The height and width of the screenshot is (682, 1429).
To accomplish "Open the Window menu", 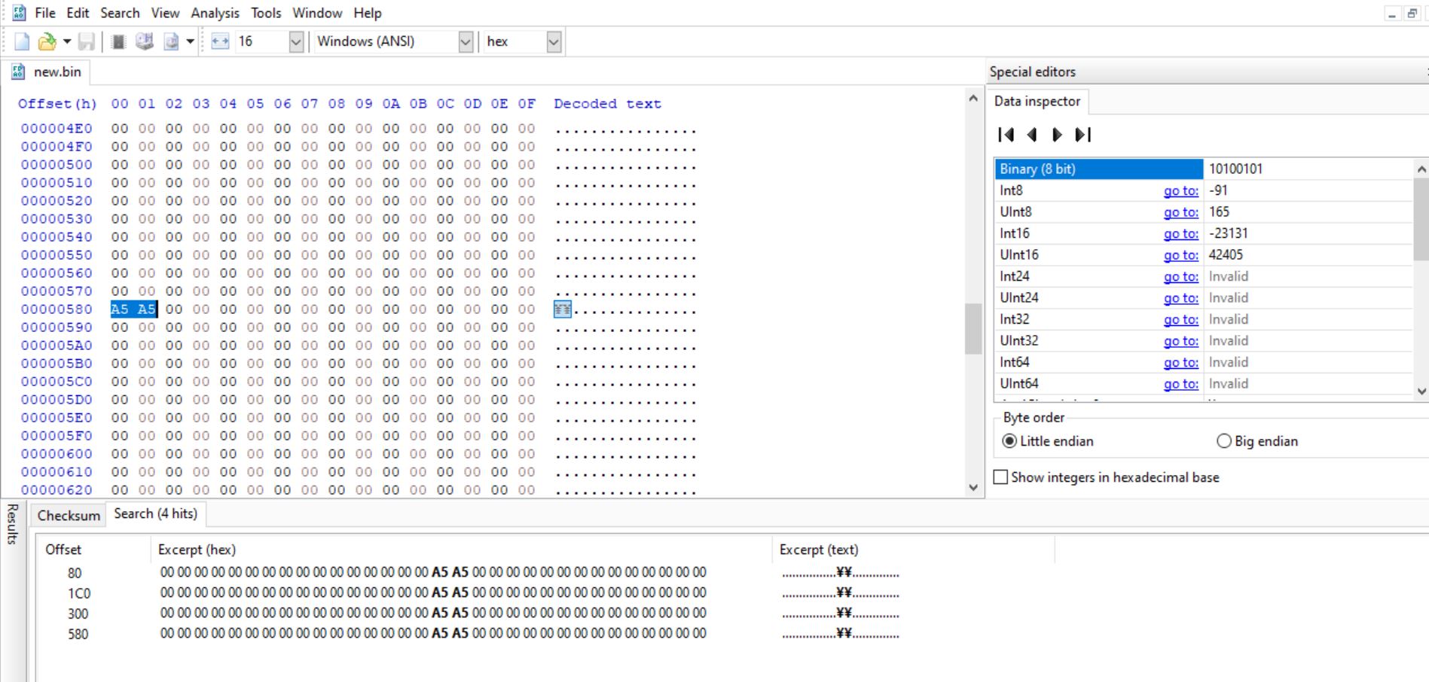I will (x=317, y=13).
